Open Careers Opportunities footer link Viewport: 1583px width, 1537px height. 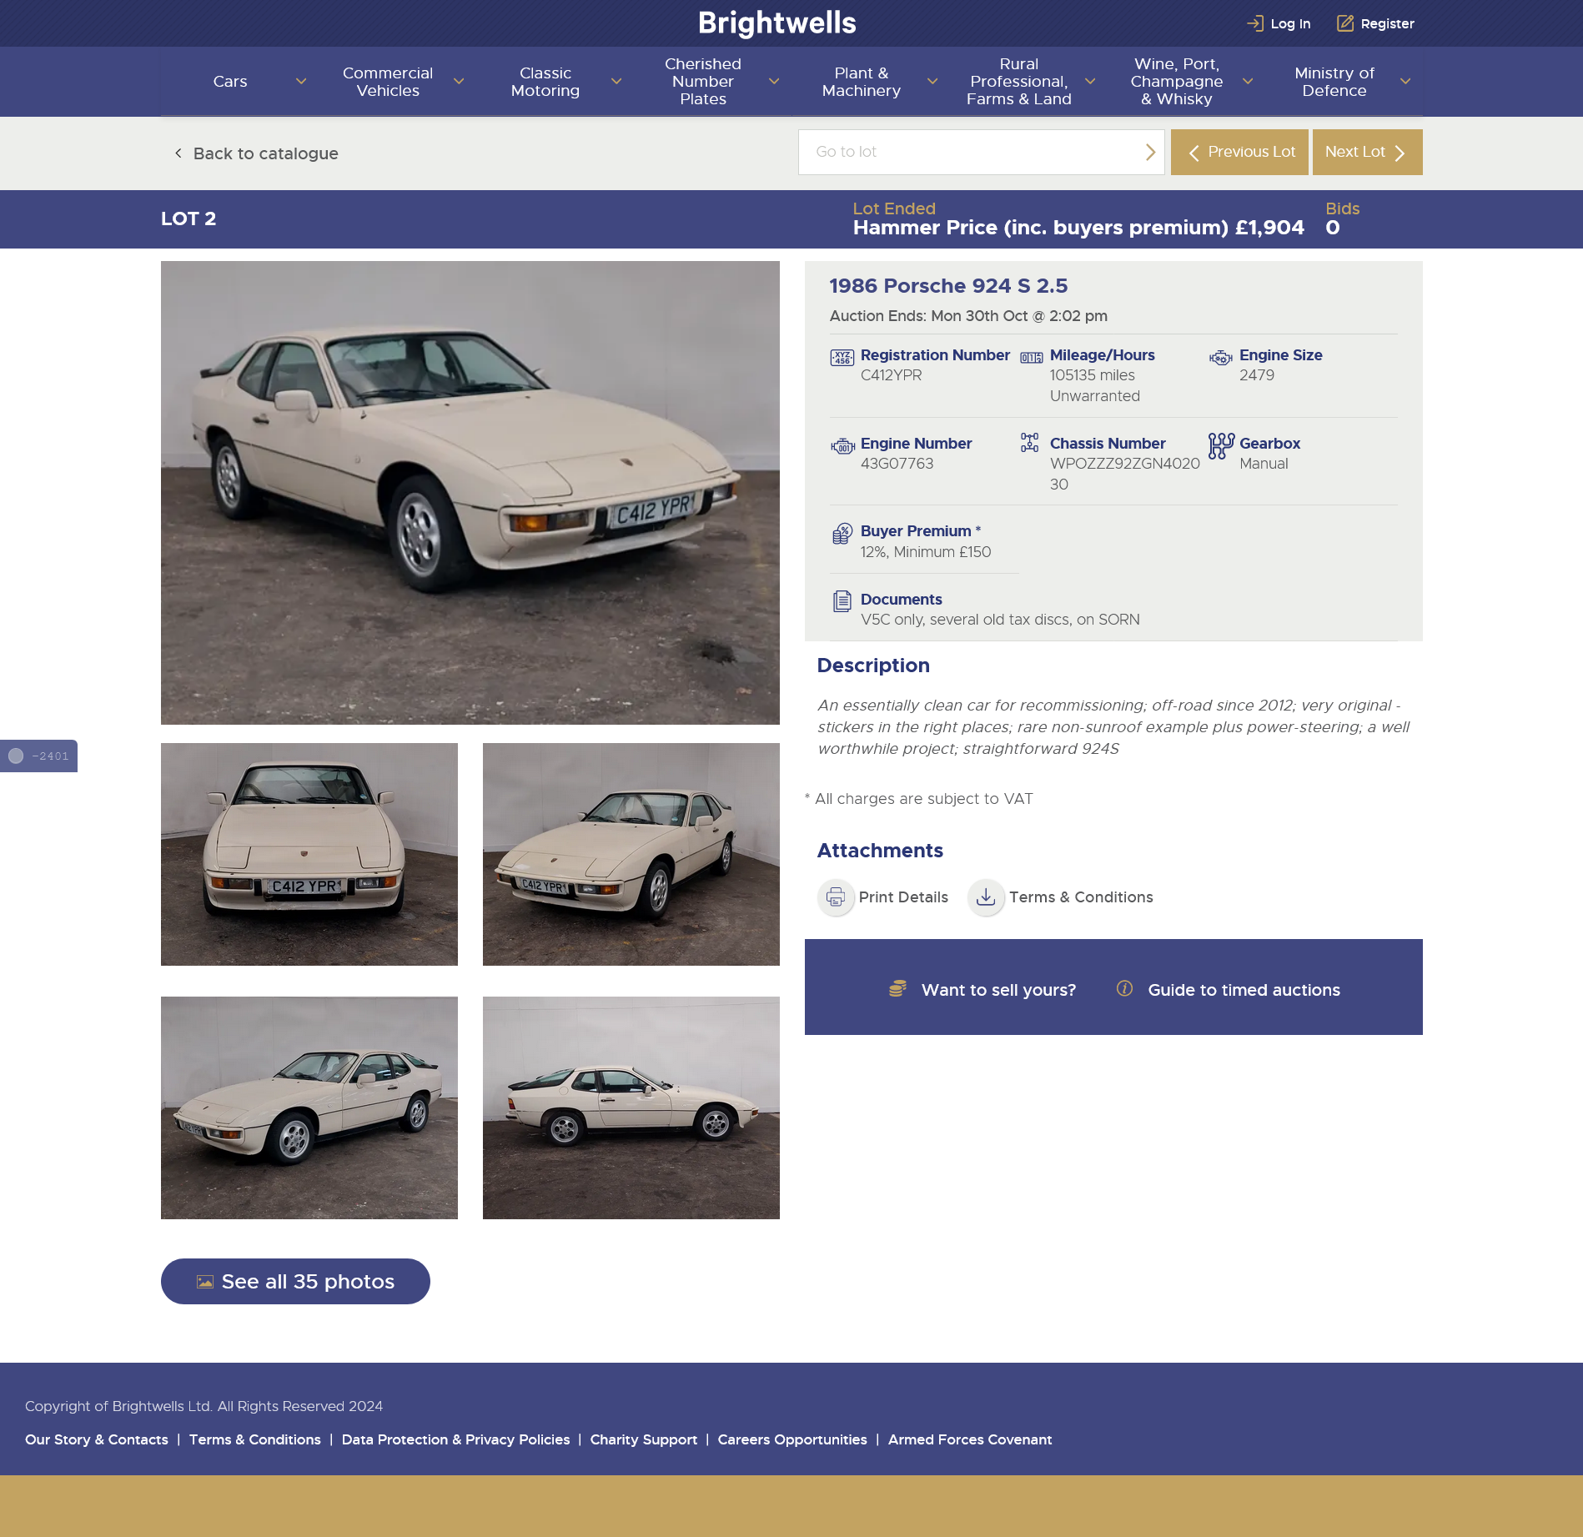click(792, 1439)
